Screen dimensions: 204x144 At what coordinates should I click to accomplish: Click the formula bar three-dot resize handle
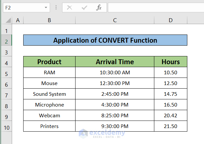point(56,7)
